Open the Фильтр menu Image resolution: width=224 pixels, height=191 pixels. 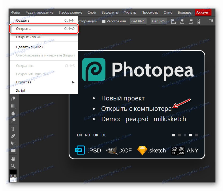click(130, 13)
